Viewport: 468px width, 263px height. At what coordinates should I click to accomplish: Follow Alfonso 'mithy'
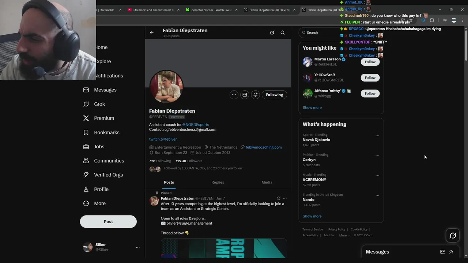click(x=370, y=94)
